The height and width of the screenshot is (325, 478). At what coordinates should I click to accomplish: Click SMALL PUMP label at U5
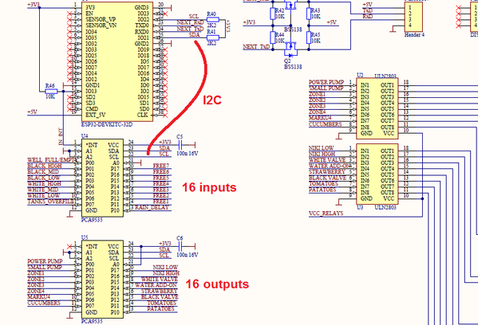[45, 267]
